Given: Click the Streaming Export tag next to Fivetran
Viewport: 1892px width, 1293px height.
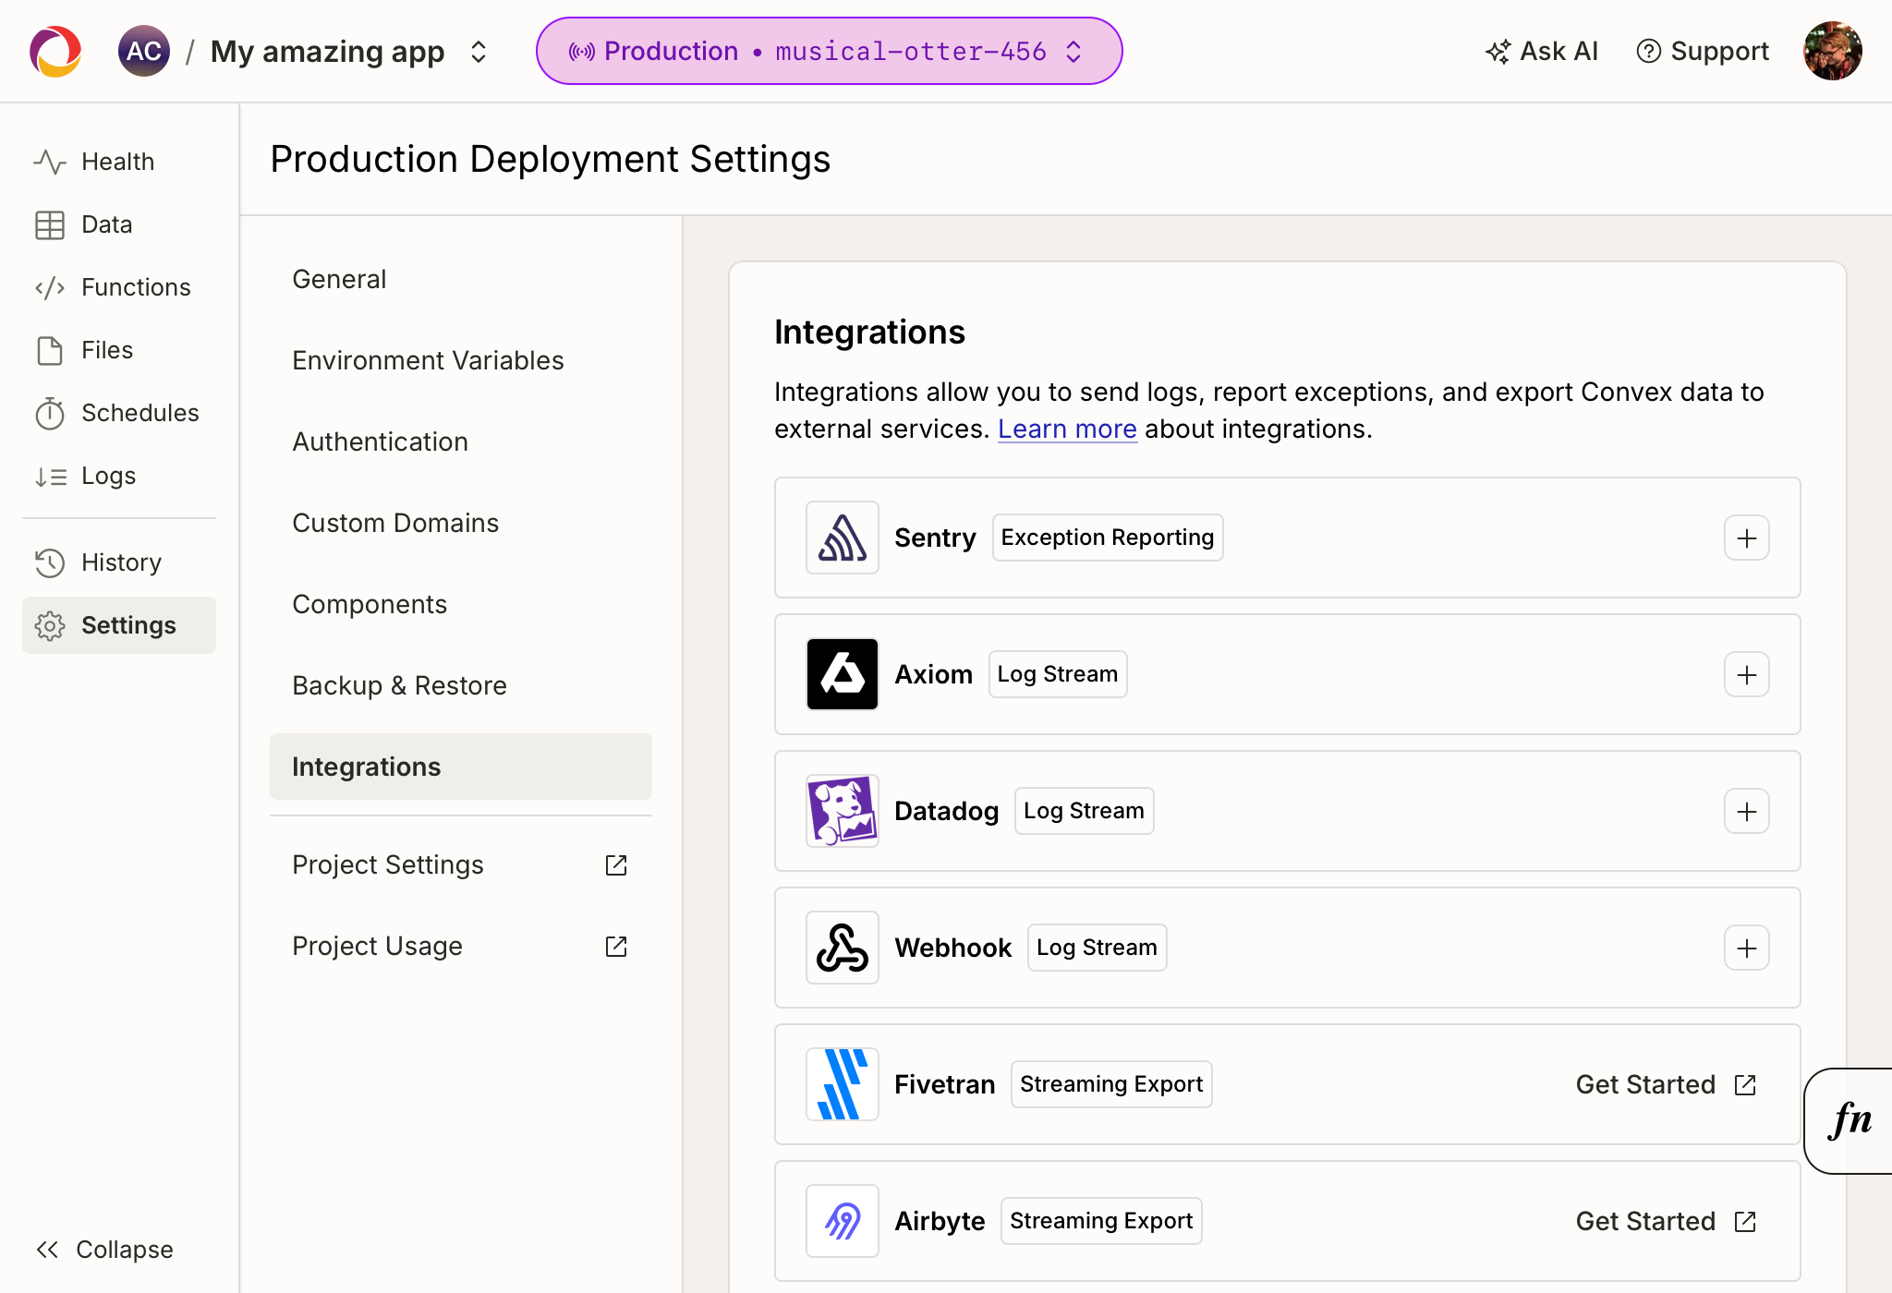Looking at the screenshot, I should coord(1111,1084).
